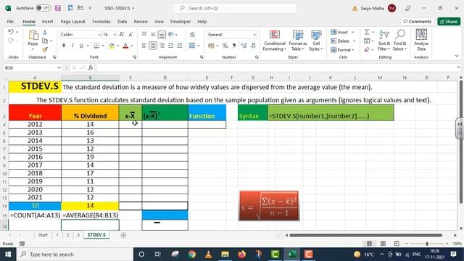The height and width of the screenshot is (261, 464).
Task: Open Format as Table dropdown
Action: pos(298,41)
